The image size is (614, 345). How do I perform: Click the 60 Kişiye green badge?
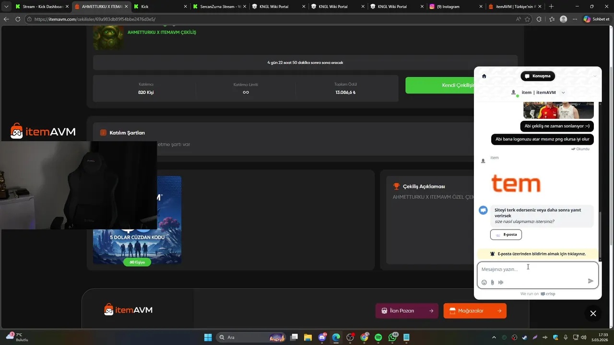click(x=137, y=262)
